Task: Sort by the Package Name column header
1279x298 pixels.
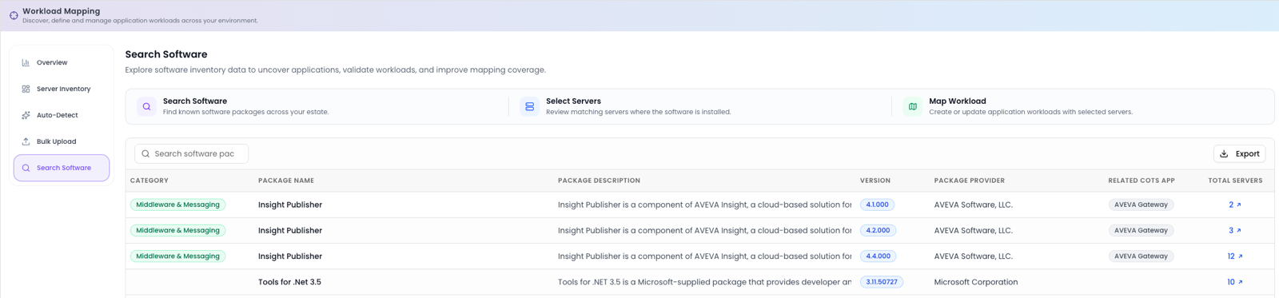Action: [286, 181]
